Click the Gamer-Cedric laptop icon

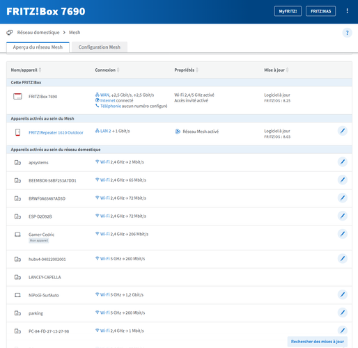tap(17, 235)
